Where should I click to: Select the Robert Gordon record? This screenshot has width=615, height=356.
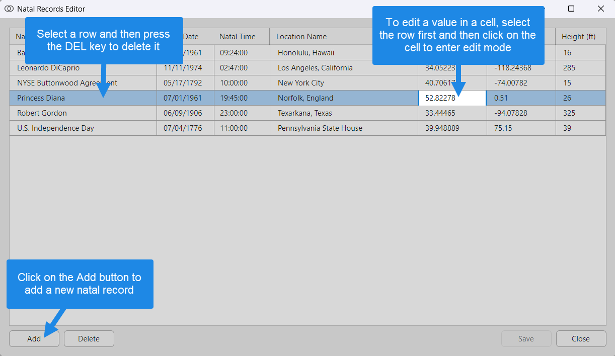point(42,113)
